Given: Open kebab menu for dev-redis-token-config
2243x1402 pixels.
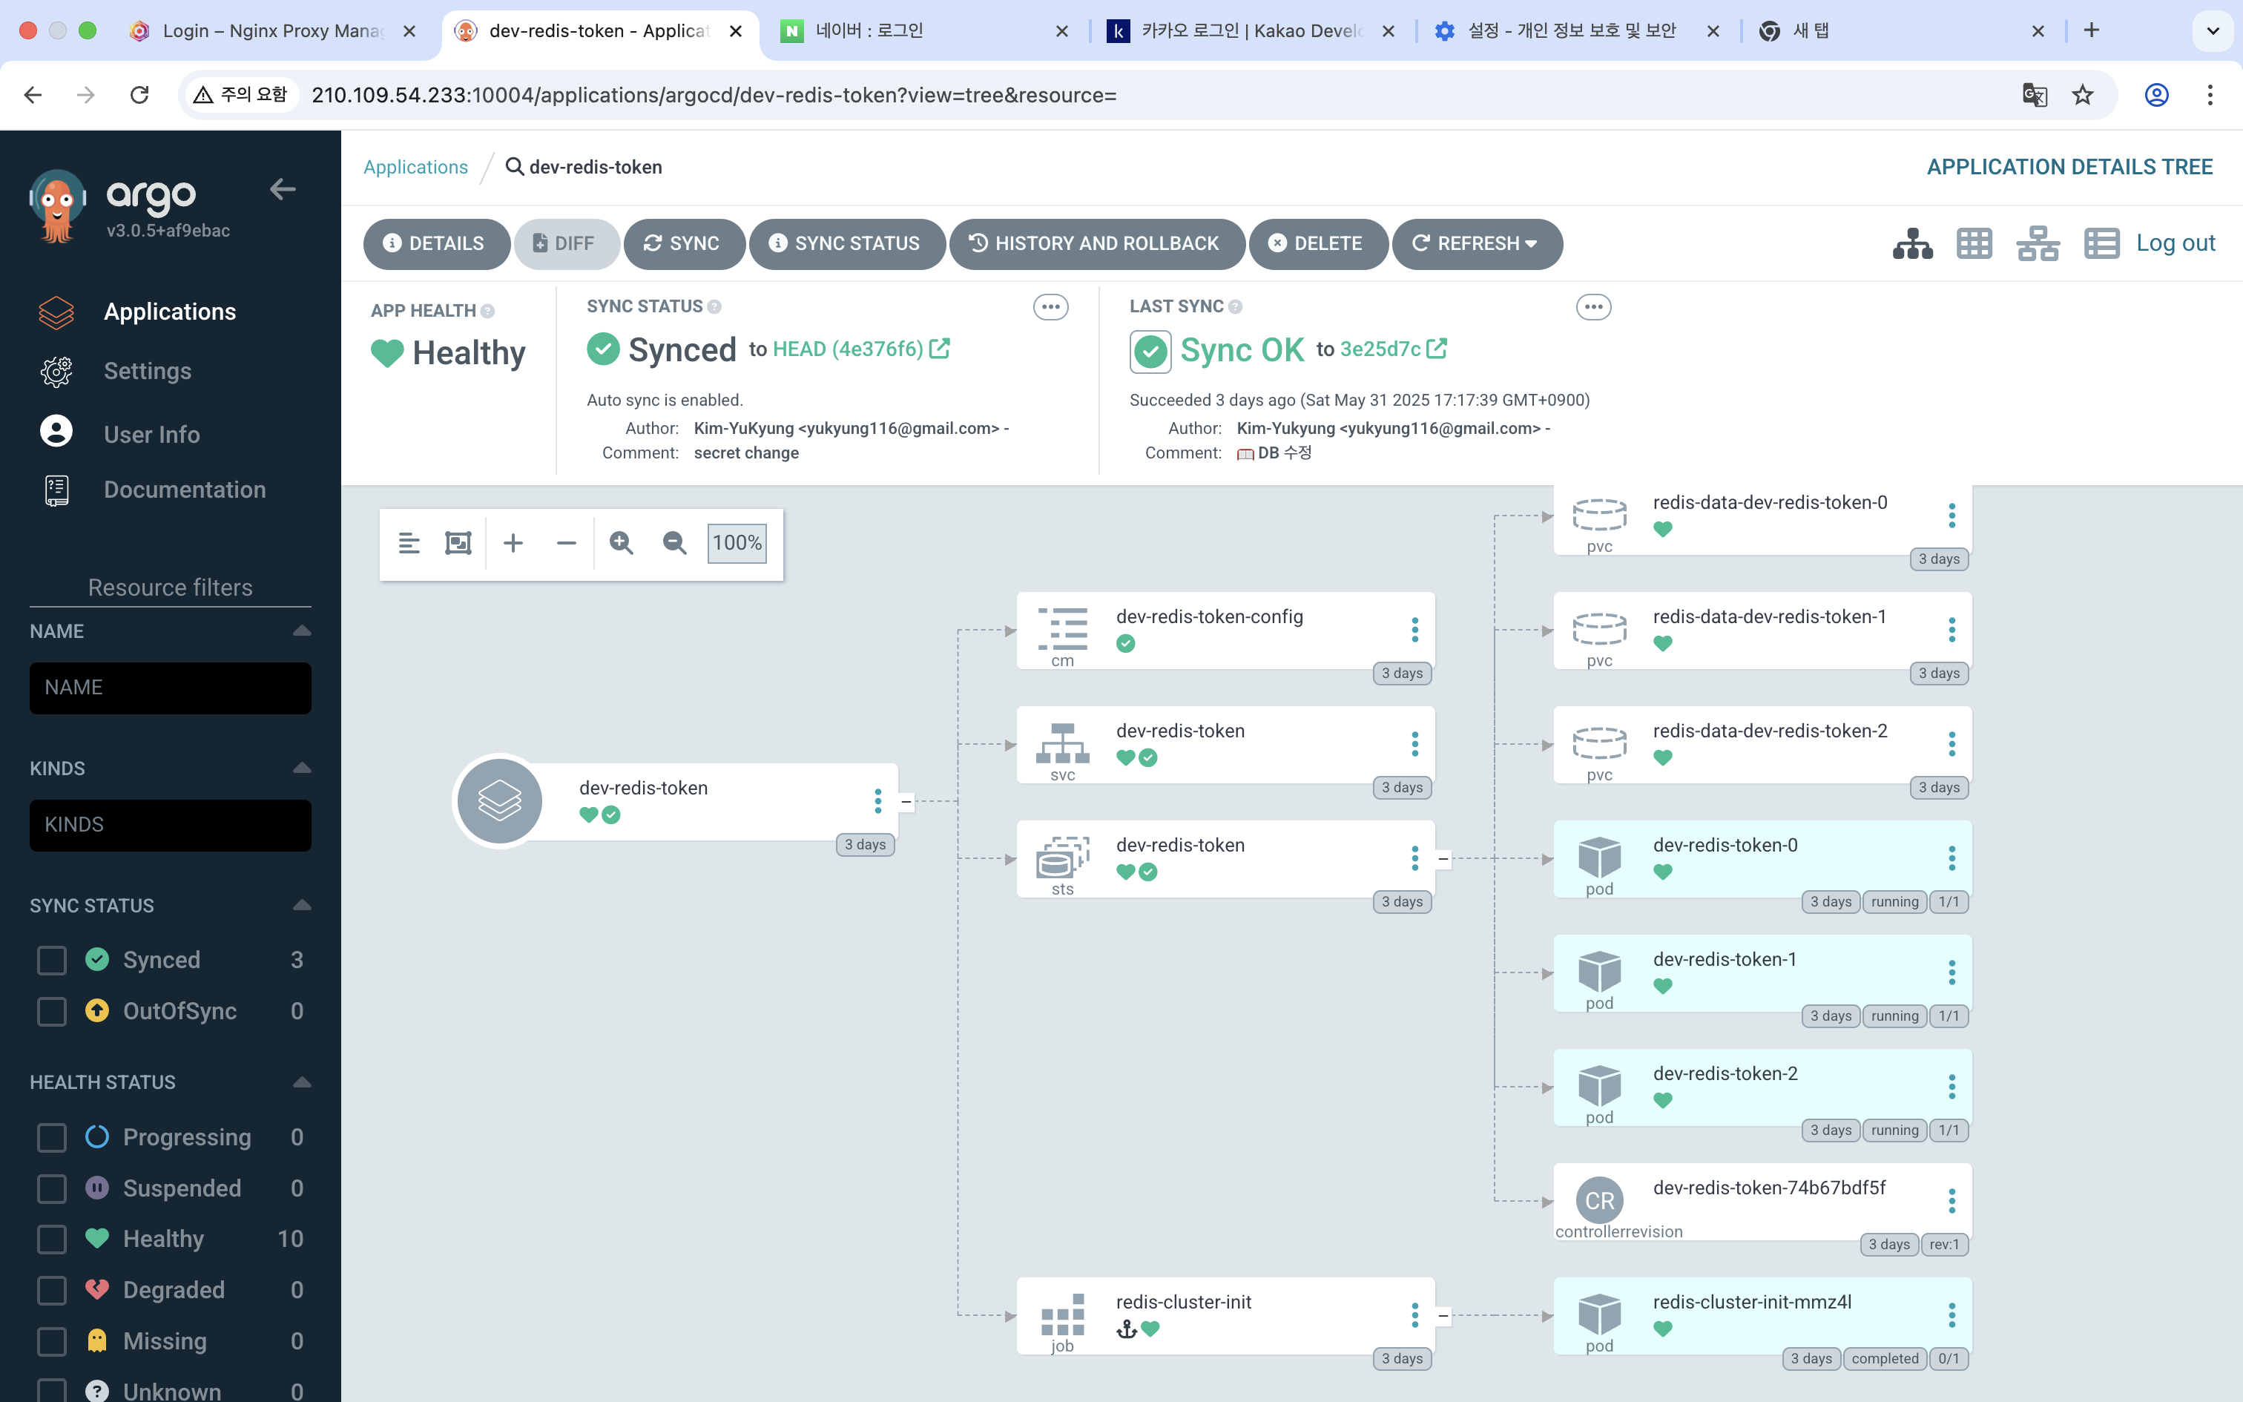Looking at the screenshot, I should point(1414,630).
